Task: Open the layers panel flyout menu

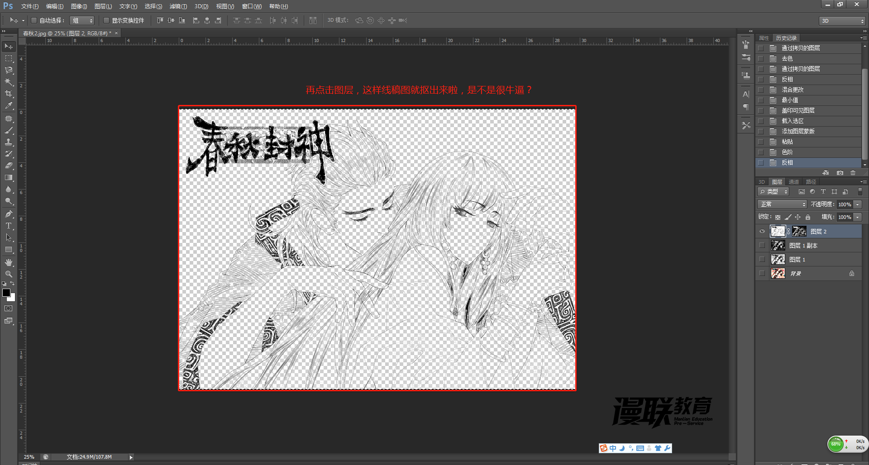Action: (x=864, y=182)
